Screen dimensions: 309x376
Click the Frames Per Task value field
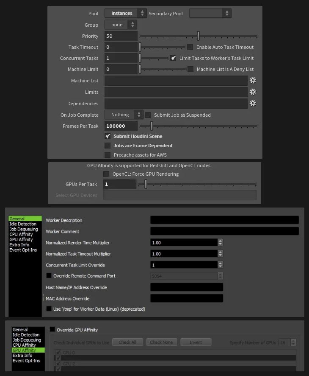pyautogui.click(x=121, y=126)
